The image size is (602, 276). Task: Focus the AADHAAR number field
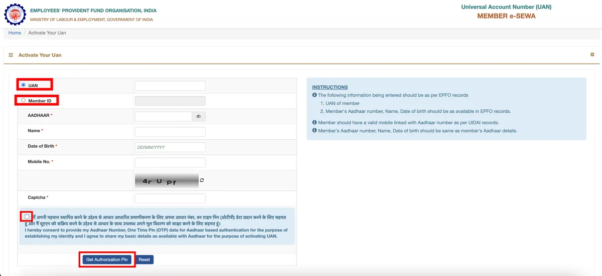pyautogui.click(x=164, y=116)
